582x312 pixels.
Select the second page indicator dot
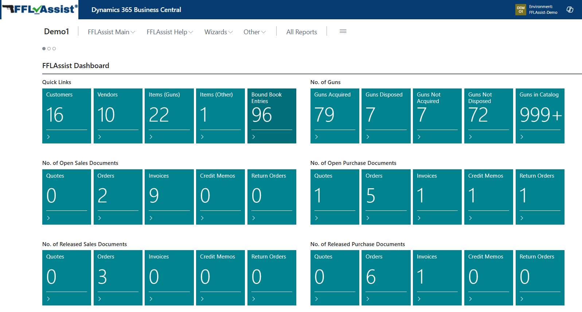pos(49,48)
